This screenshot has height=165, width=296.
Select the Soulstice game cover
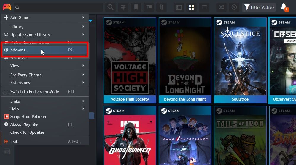(x=240, y=61)
